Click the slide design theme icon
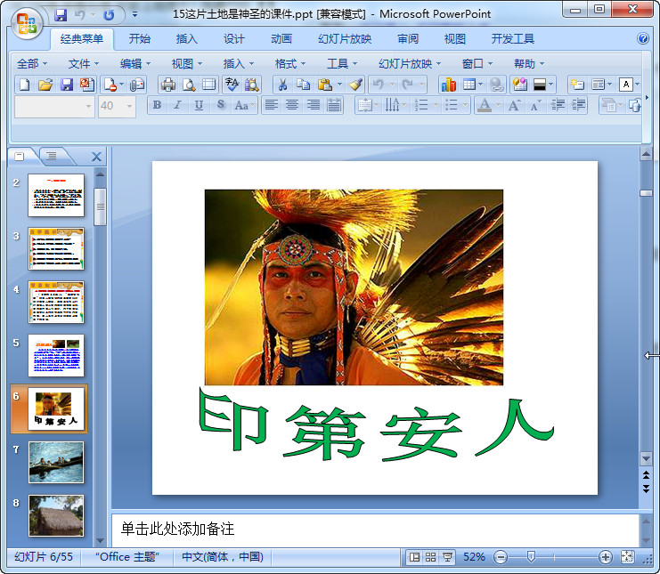This screenshot has height=574, width=660. click(520, 85)
